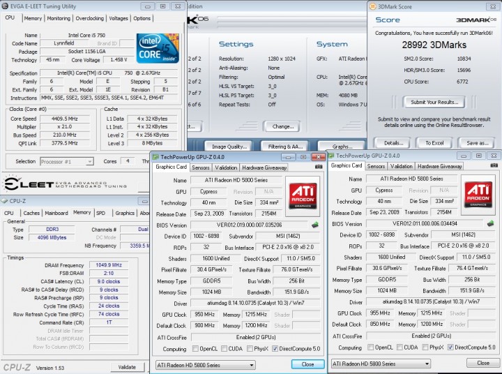The width and height of the screenshot is (502, 374).
Task: Switch to Caches tab in CPU-Z
Action: point(31,213)
